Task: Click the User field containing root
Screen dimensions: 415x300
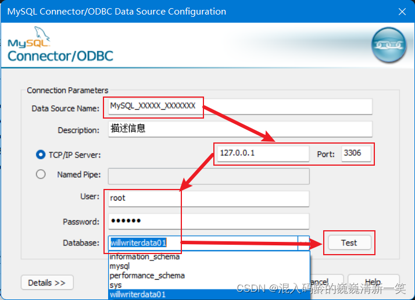Action: click(209, 199)
